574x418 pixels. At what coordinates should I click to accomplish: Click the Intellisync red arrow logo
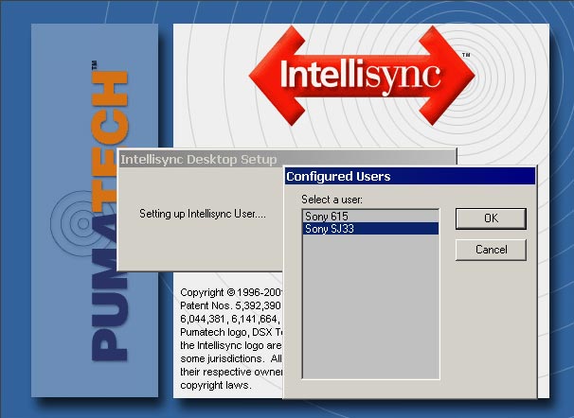pyautogui.click(x=361, y=76)
